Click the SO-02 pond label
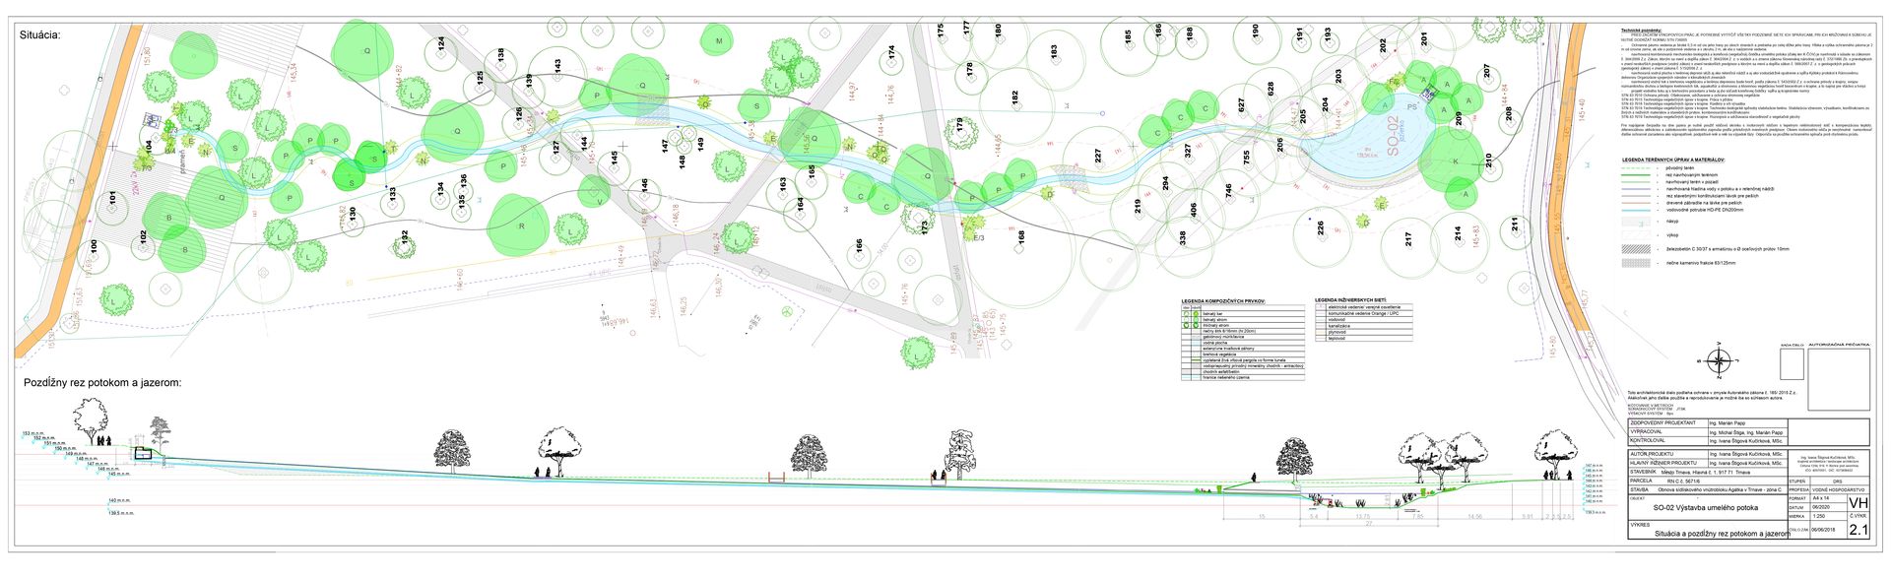The height and width of the screenshot is (579, 1891). point(1393,160)
